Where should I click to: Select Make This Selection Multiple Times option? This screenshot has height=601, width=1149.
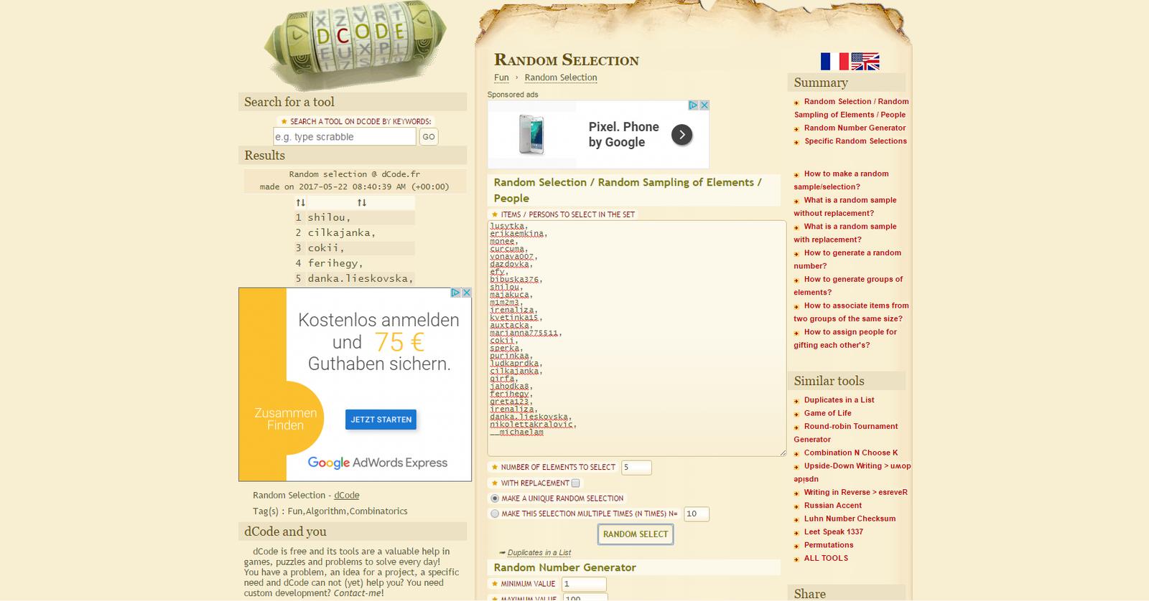click(x=494, y=514)
